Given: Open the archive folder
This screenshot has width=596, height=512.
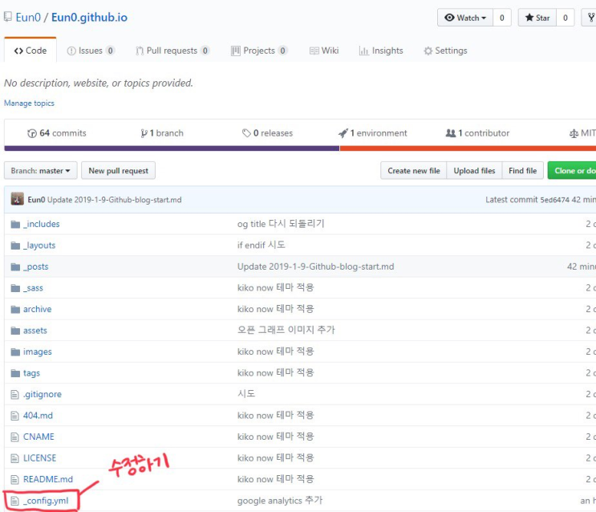Looking at the screenshot, I should [x=37, y=309].
